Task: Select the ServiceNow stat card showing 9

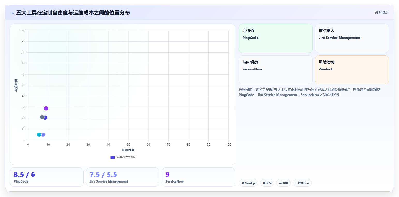Action: (x=199, y=177)
